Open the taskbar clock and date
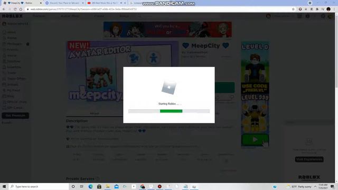Image resolution: width=338 pixels, height=190 pixels. pos(323,186)
